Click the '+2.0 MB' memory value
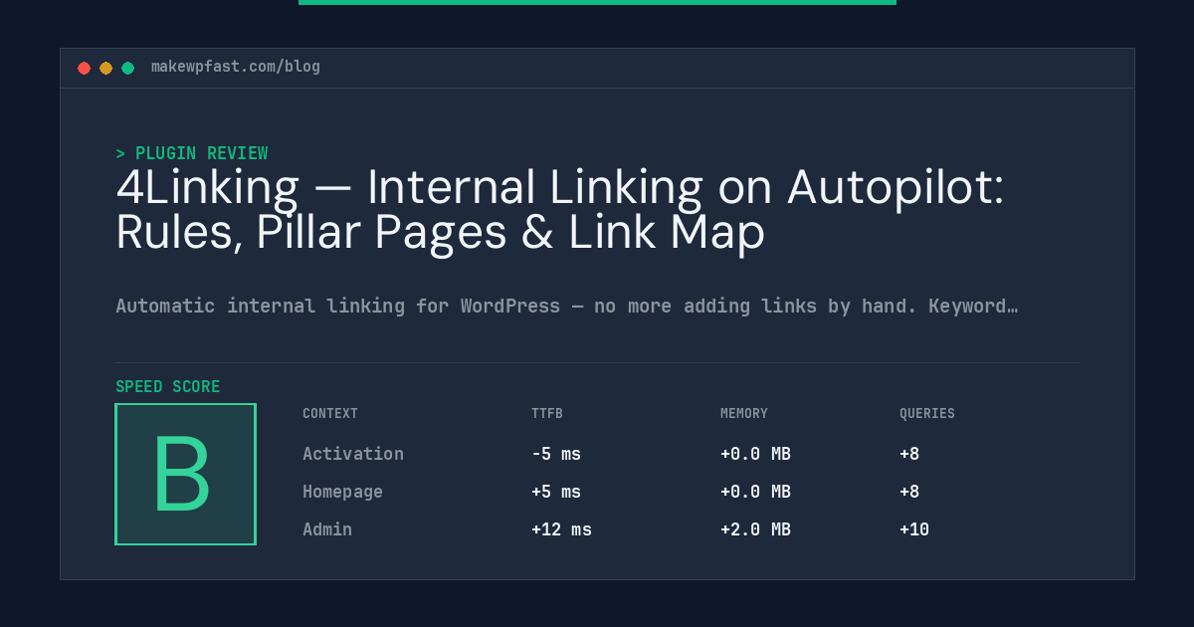 click(x=755, y=529)
